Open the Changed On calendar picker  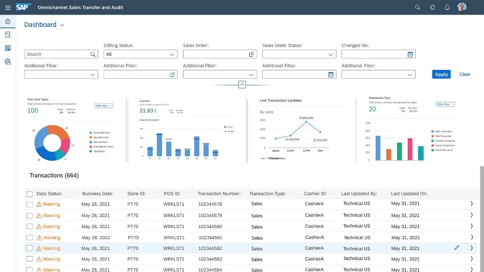410,54
